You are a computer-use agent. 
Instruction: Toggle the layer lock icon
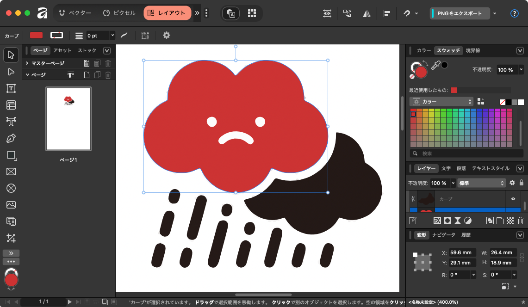(522, 183)
